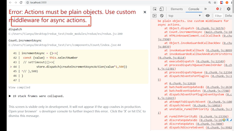
Task: Reload the localhost:3000 page
Action: click(21, 3)
